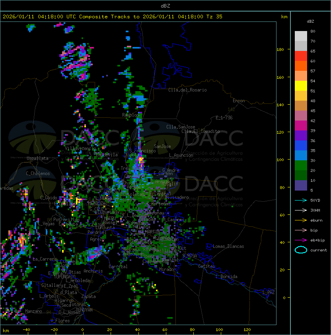Click the 'dBZ' heading above color scale
Image resolution: width=331 pixels, height=335 pixels.
click(310, 21)
